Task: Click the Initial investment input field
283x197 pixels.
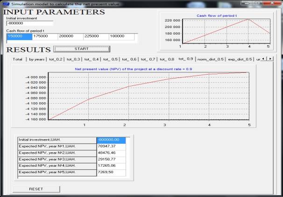Action: coord(30,23)
